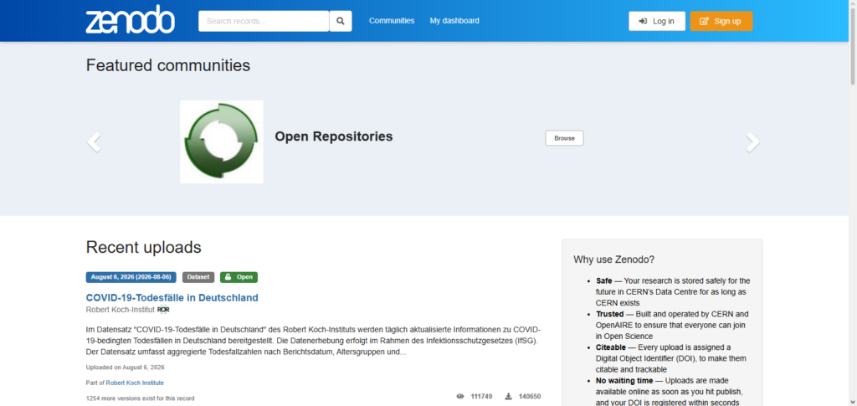
Task: Click the Uploaded on August 6, 2026 text
Action: coord(125,367)
